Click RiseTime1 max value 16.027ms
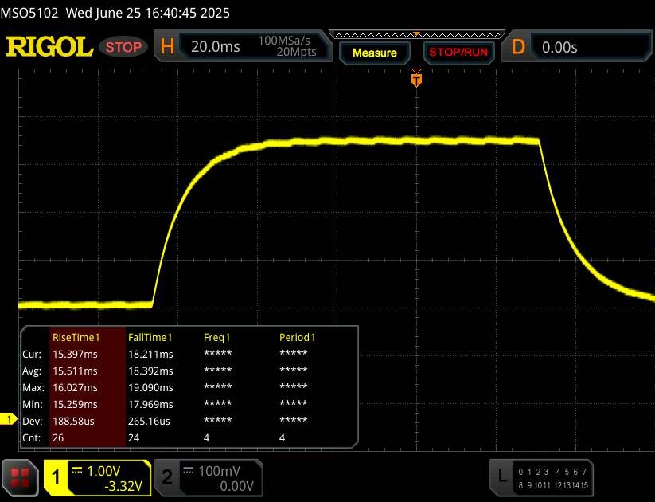 click(x=75, y=387)
